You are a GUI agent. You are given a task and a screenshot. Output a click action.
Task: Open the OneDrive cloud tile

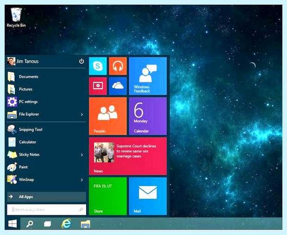[118, 86]
